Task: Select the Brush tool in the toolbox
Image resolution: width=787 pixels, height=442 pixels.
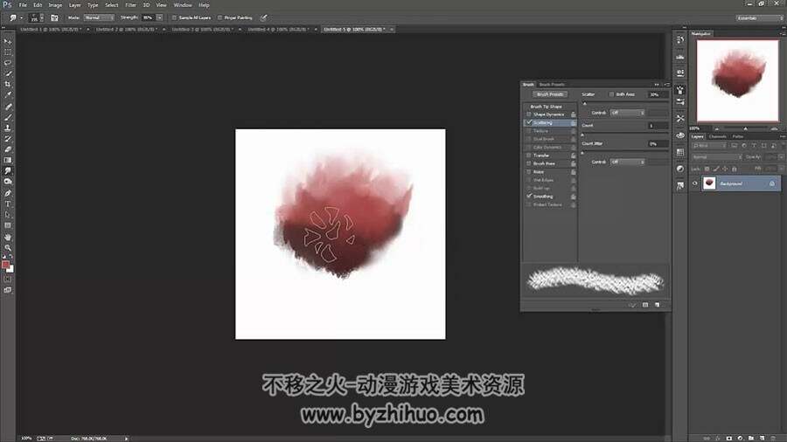Action: point(8,117)
